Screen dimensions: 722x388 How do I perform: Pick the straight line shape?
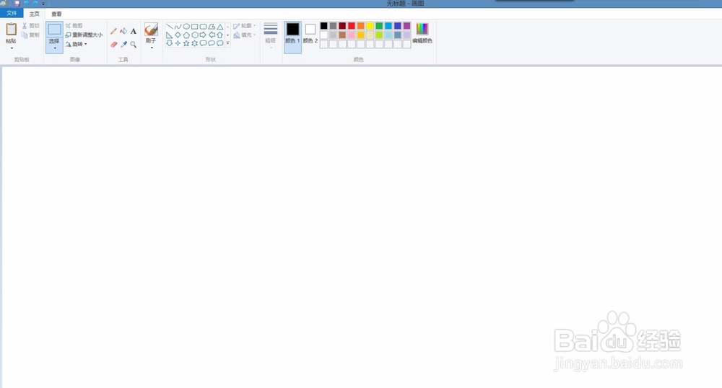point(169,27)
